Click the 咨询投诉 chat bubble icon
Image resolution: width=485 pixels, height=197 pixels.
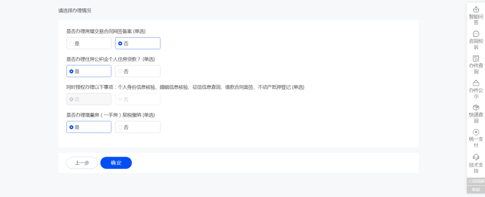(x=476, y=34)
